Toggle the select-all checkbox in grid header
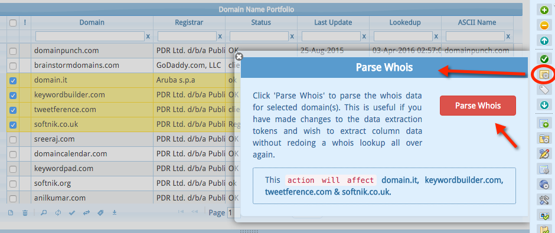The width and height of the screenshot is (555, 233). point(13,23)
